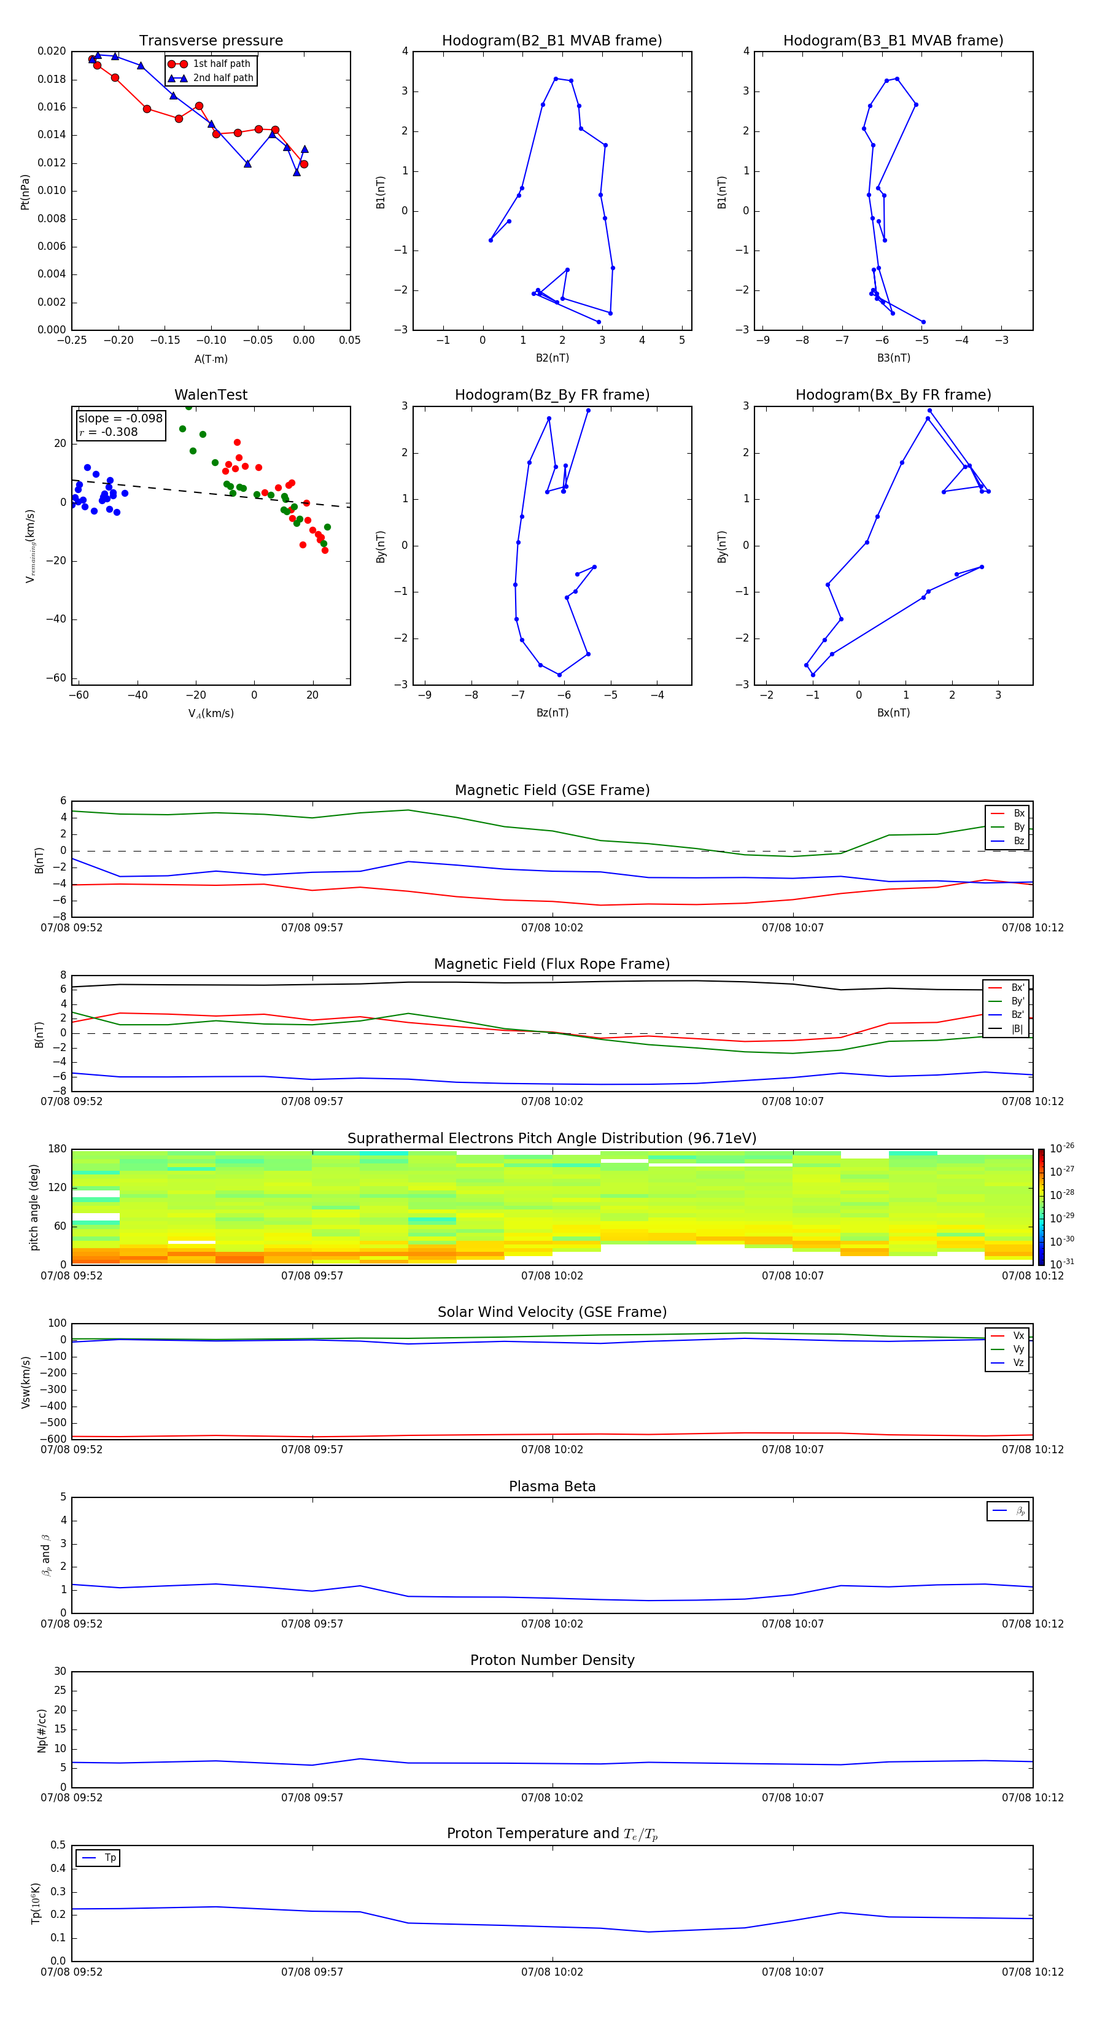This screenshot has width=1105, height=2026.
Task: Click the 'slope = -0.098' annotation
Action: [120, 419]
